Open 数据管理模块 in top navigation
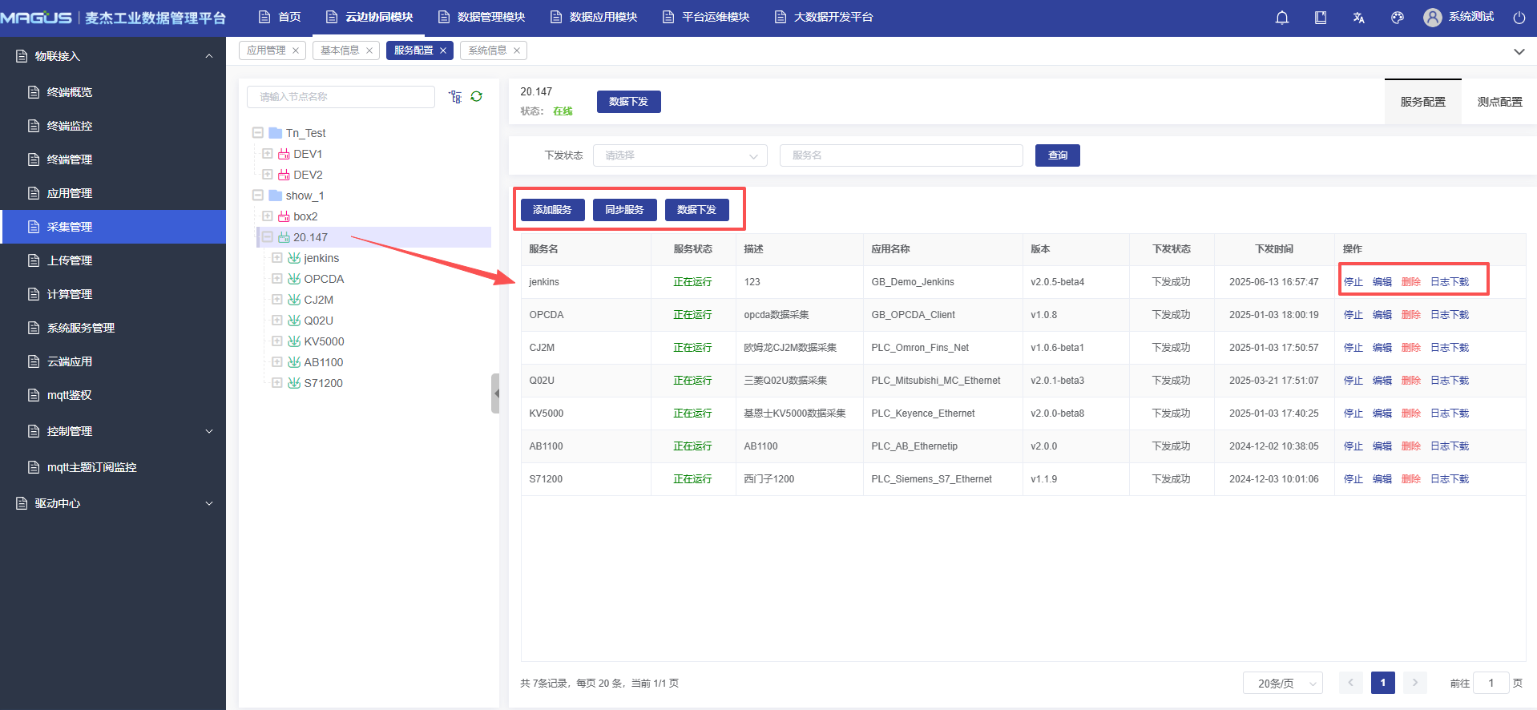 click(482, 18)
